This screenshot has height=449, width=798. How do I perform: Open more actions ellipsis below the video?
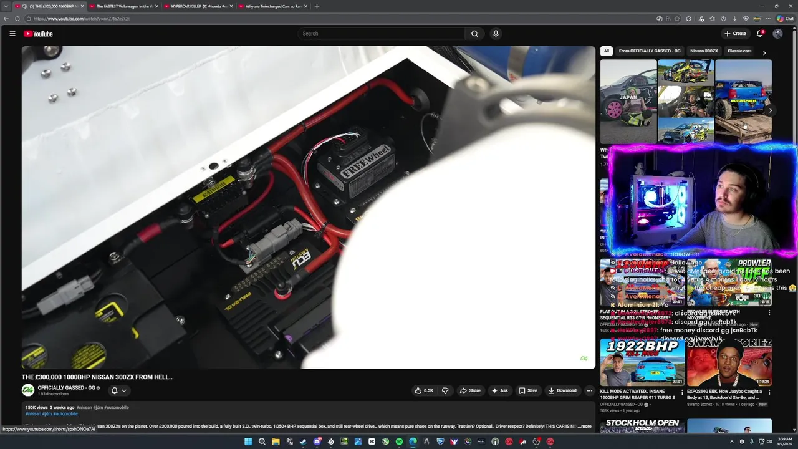[589, 390]
